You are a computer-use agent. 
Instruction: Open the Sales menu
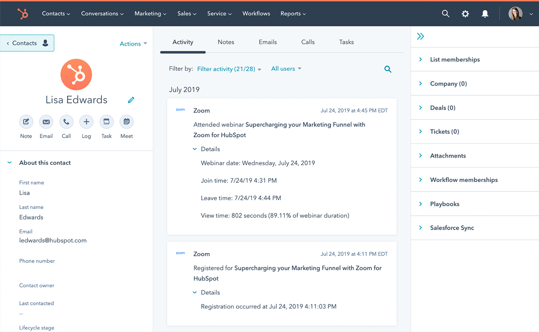187,14
